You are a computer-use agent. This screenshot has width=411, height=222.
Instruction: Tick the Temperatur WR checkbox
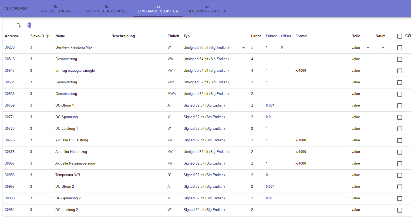click(400, 175)
